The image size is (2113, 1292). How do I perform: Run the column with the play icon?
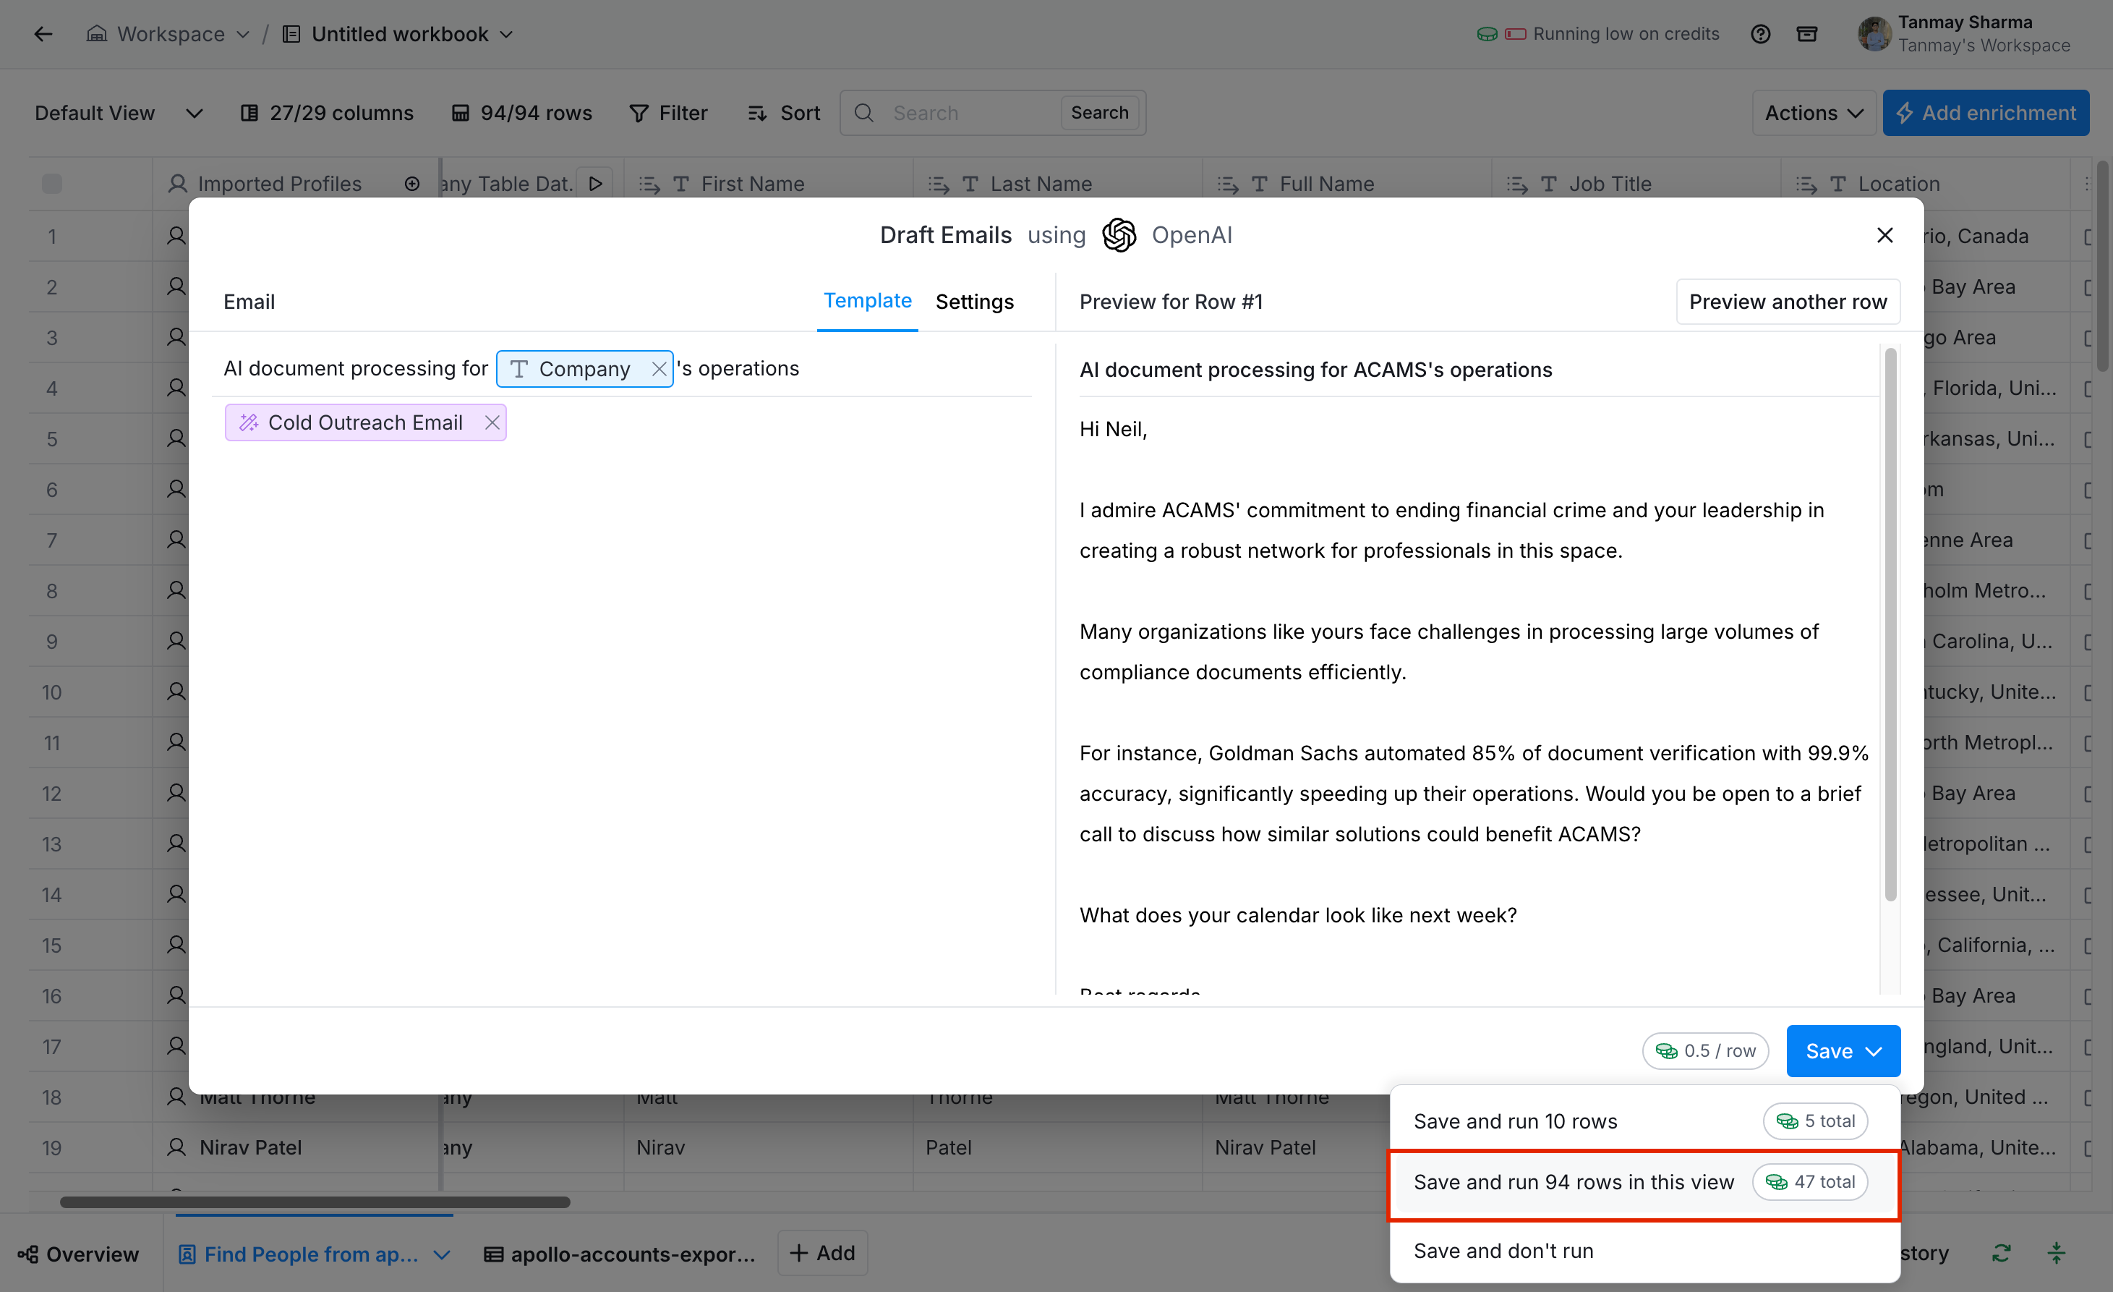tap(595, 184)
